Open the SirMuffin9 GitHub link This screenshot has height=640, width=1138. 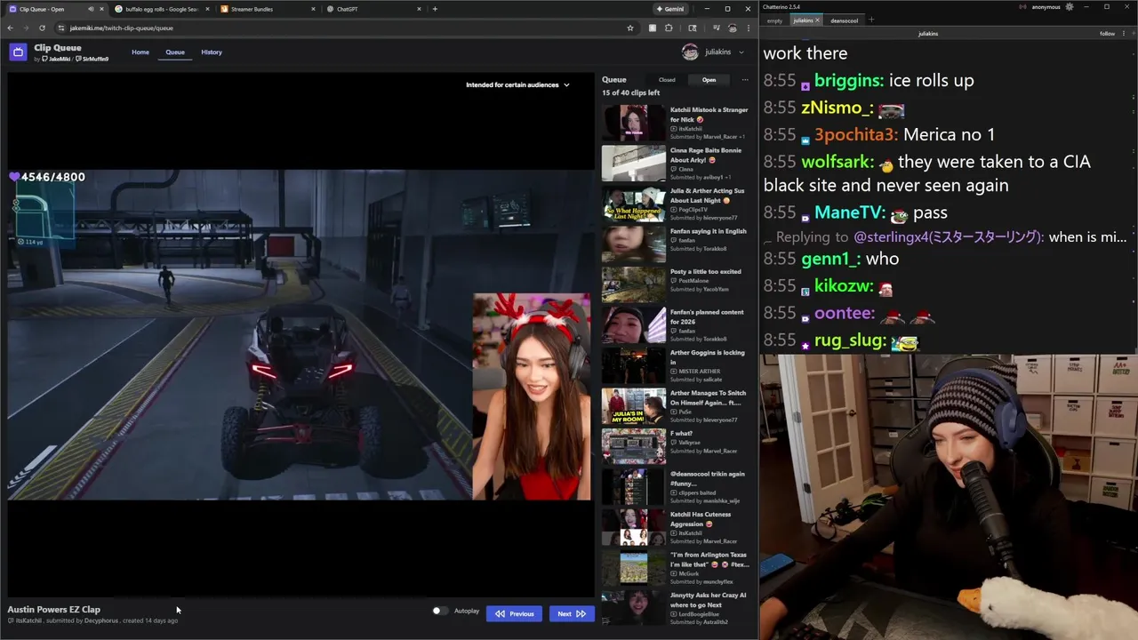pos(92,59)
